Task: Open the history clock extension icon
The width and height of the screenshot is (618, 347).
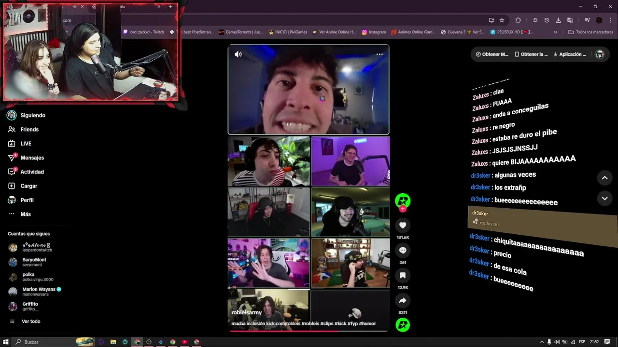Action: tap(547, 20)
